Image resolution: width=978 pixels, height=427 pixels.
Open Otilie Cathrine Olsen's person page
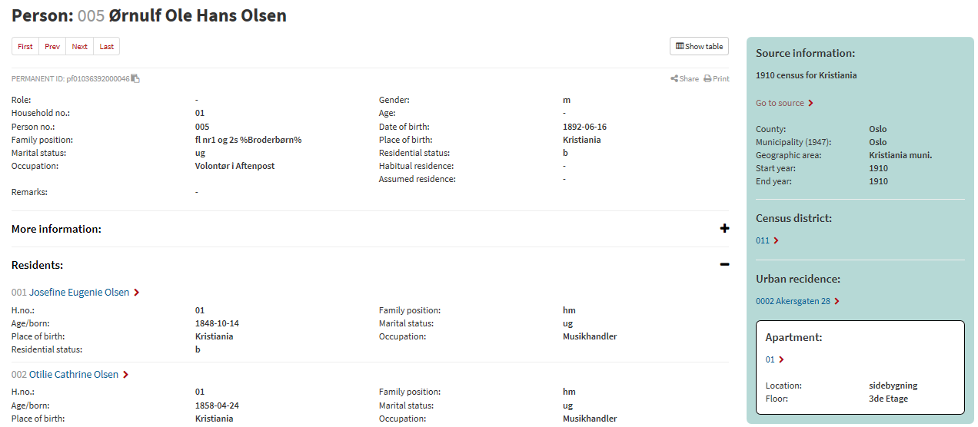click(x=73, y=375)
